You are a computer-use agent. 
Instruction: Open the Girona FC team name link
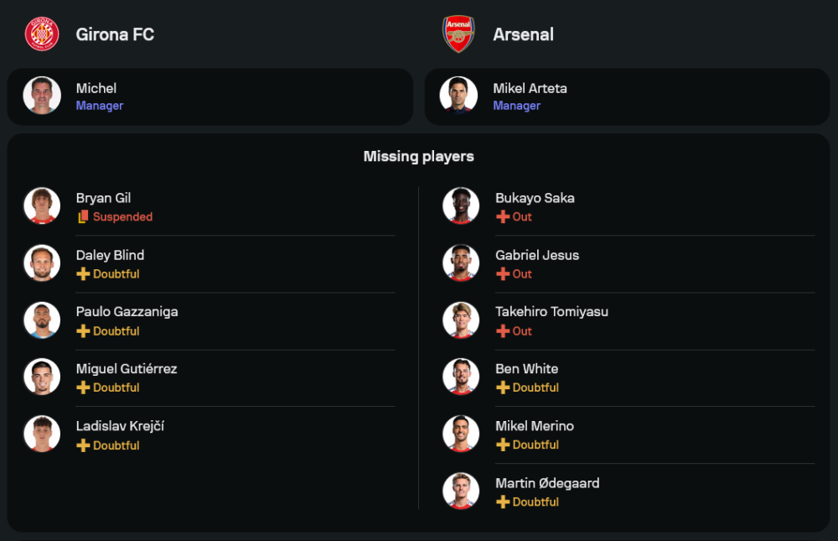[x=115, y=34]
